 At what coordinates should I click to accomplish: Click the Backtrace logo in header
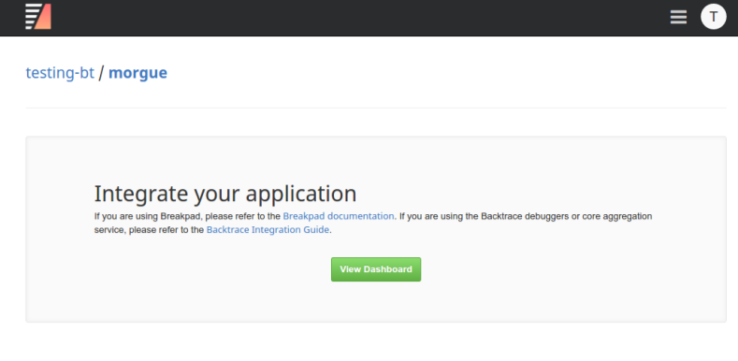38,17
